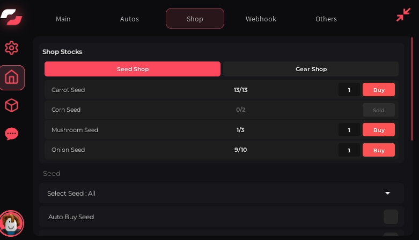The height and width of the screenshot is (240, 419).
Task: Click the Carrot Seed quantity field
Action: (349, 90)
